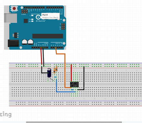Click the Part1 Arduino Uno label tooltip
Screen dimensions: 142x123
click(x=50, y=16)
